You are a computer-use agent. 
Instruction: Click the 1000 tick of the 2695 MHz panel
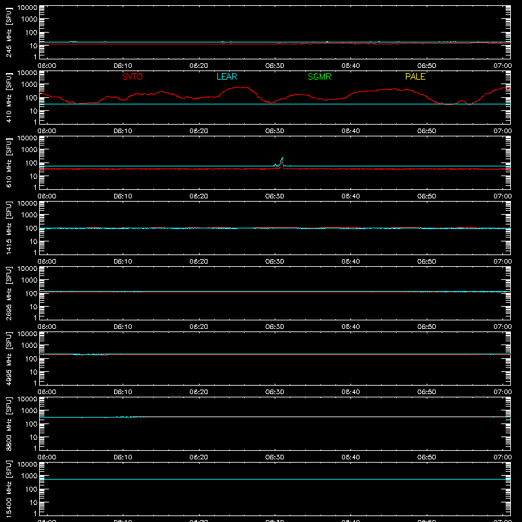tap(29, 281)
